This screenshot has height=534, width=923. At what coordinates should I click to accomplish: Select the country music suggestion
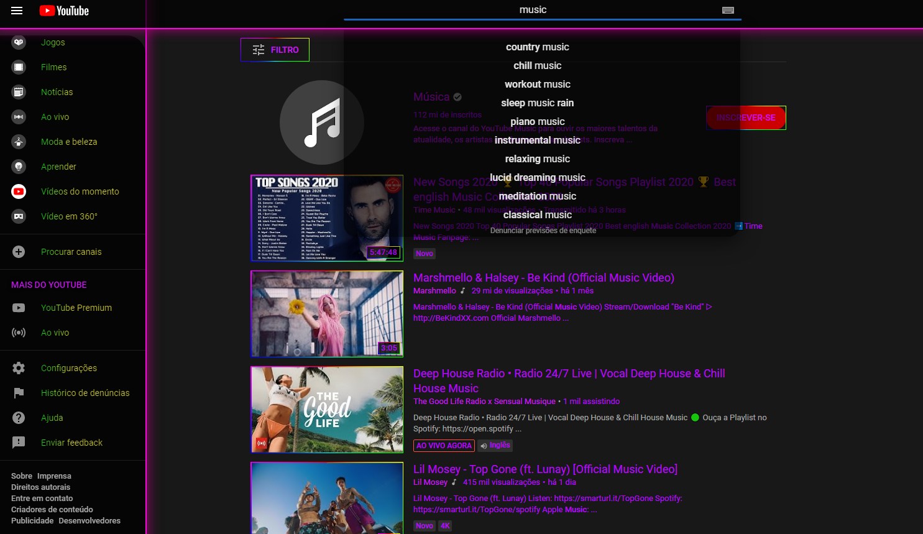(538, 47)
